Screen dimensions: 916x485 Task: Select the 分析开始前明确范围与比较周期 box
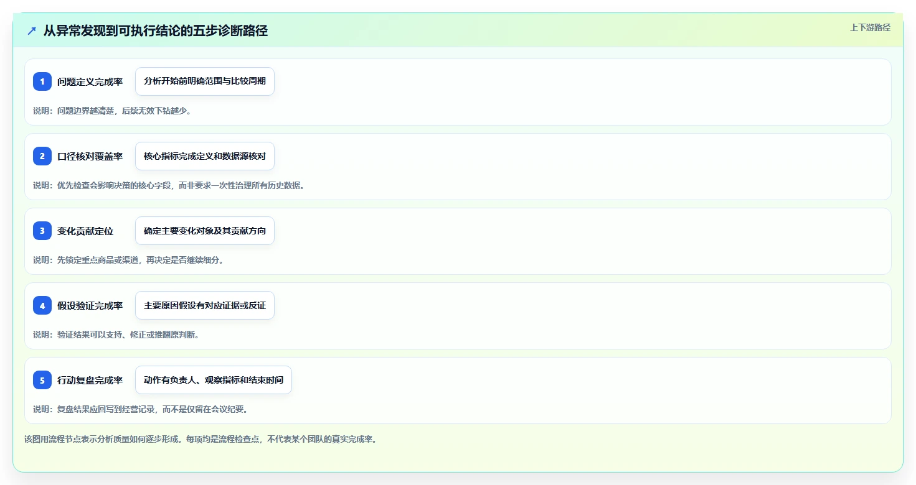(205, 81)
